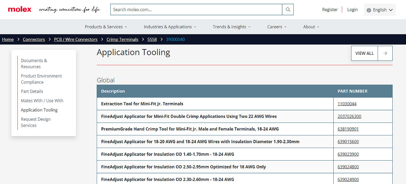Image resolution: width=406 pixels, height=184 pixels.
Task: Open part number 639023900
Action: (348, 154)
